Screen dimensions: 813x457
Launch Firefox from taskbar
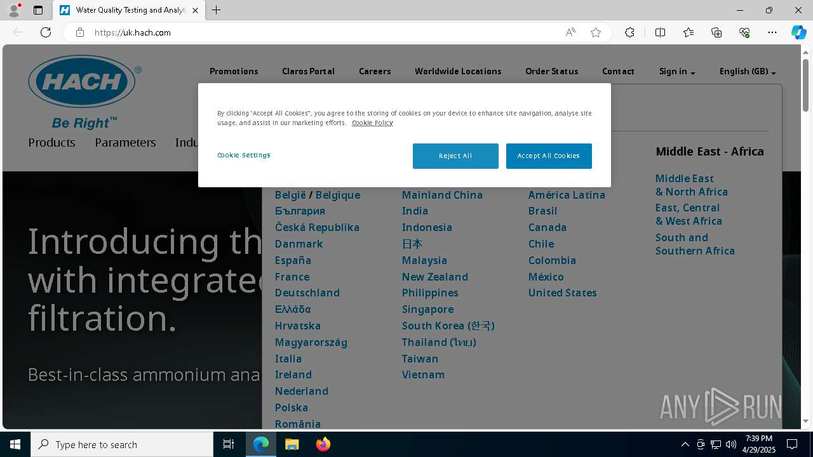coord(323,444)
